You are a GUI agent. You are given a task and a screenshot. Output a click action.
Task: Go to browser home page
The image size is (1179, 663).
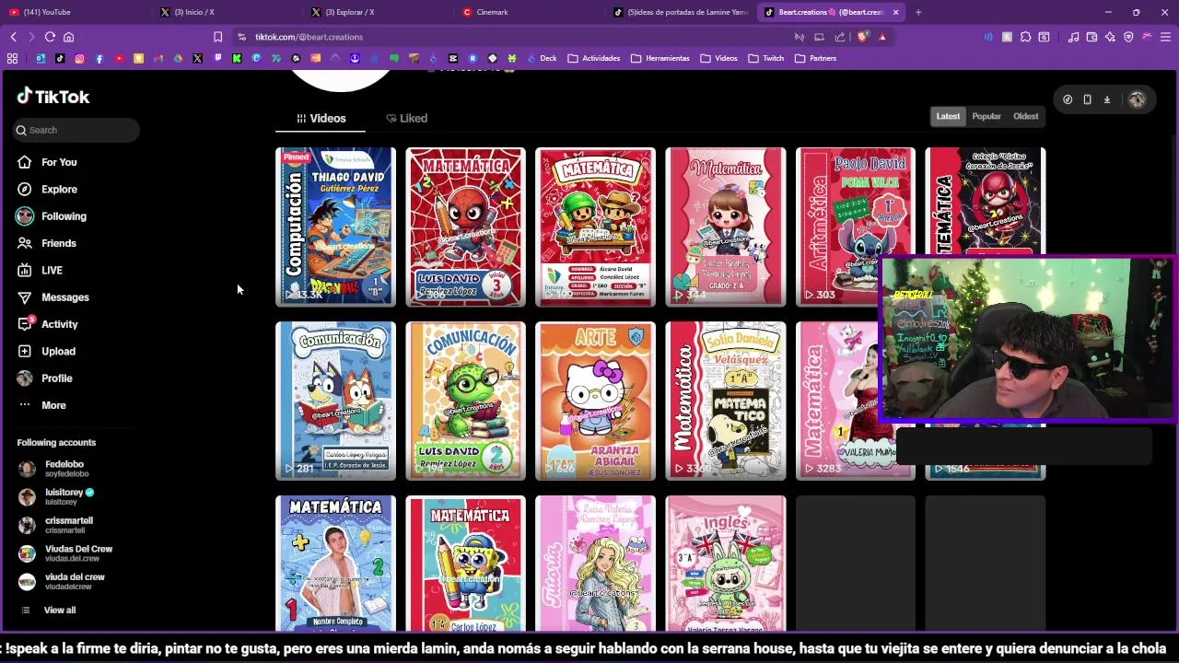pyautogui.click(x=68, y=37)
